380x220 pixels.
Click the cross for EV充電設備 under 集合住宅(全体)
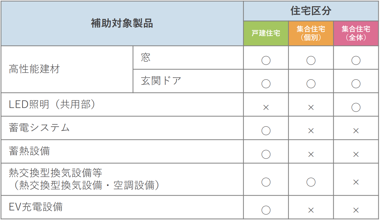click(356, 210)
